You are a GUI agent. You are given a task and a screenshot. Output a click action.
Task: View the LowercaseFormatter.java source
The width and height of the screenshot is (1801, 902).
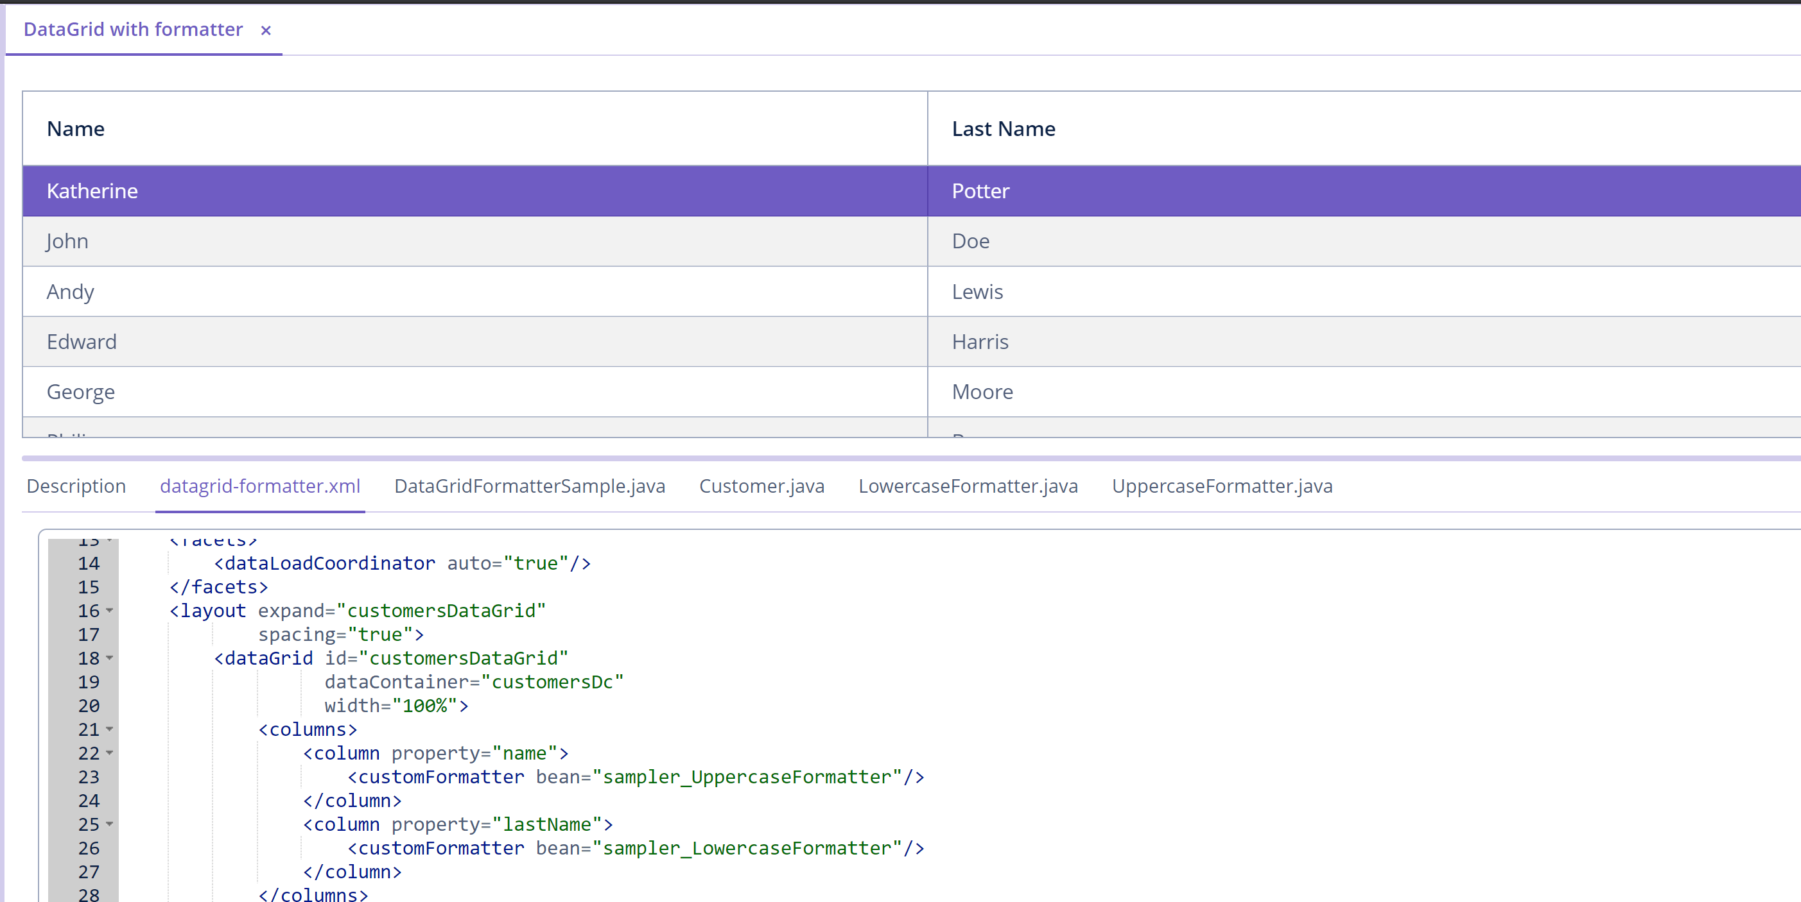(x=968, y=486)
